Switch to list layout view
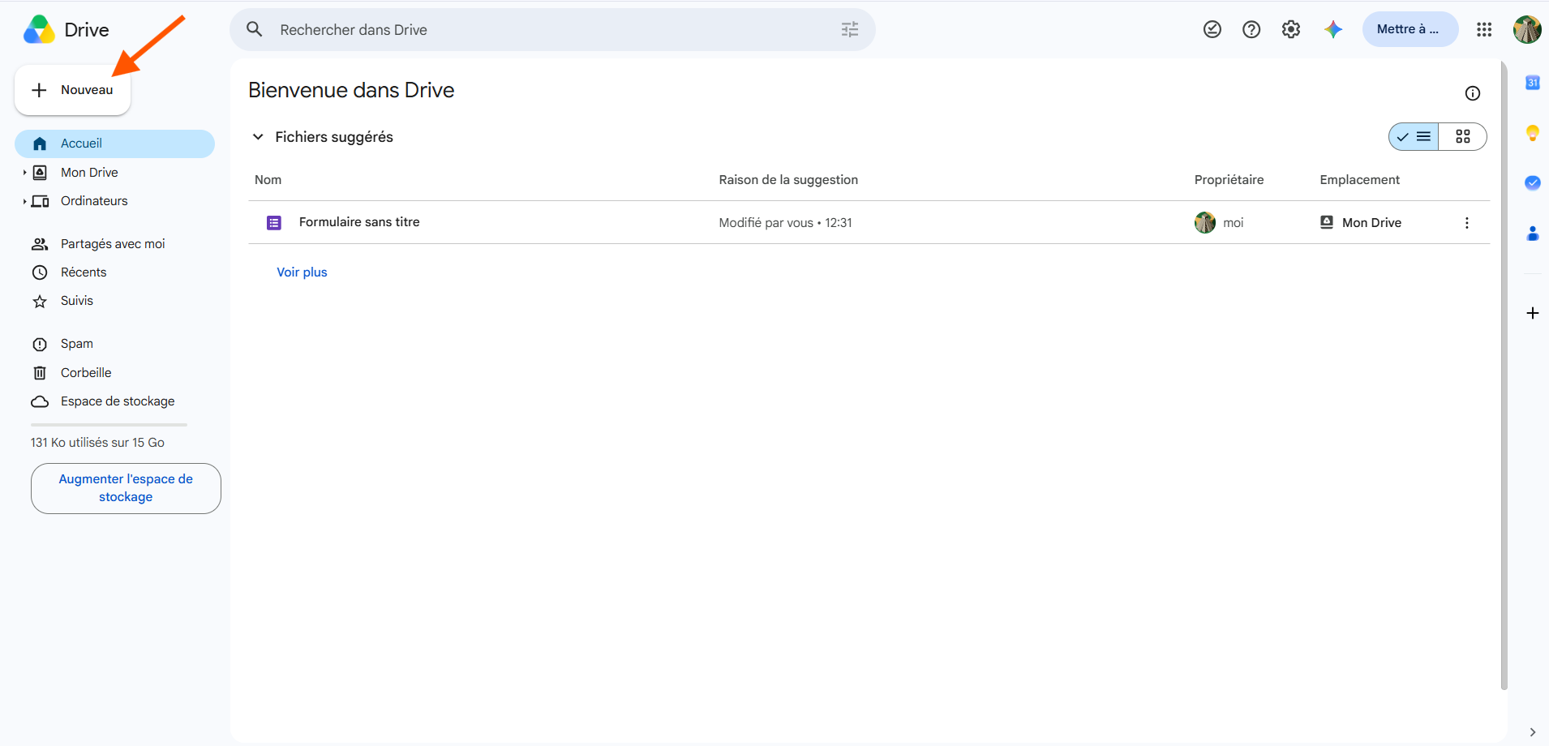Viewport: 1549px width, 746px height. (1414, 137)
